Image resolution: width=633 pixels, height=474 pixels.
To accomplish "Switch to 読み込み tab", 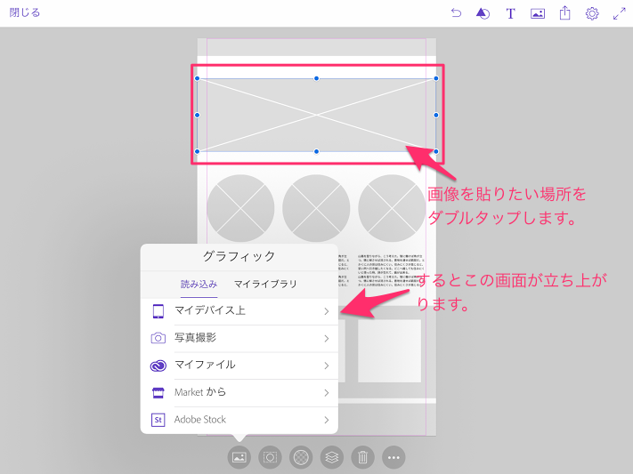I will click(x=199, y=284).
